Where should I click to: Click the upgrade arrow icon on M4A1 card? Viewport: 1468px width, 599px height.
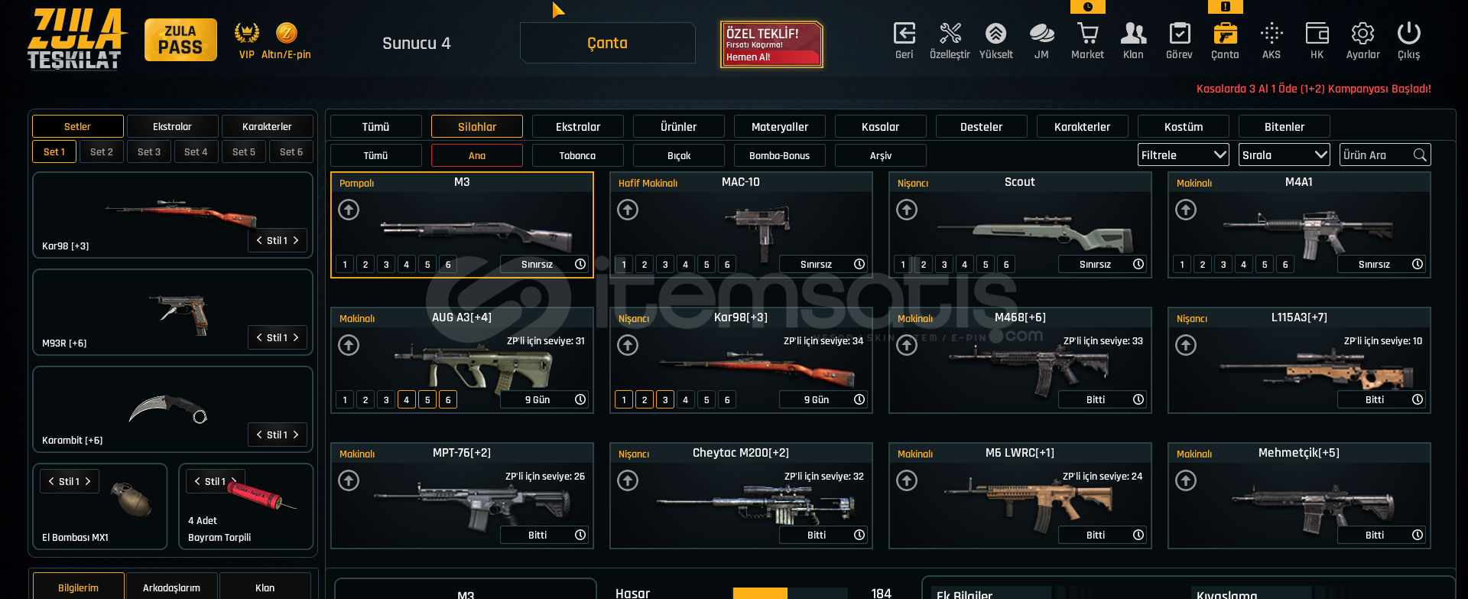point(1186,210)
